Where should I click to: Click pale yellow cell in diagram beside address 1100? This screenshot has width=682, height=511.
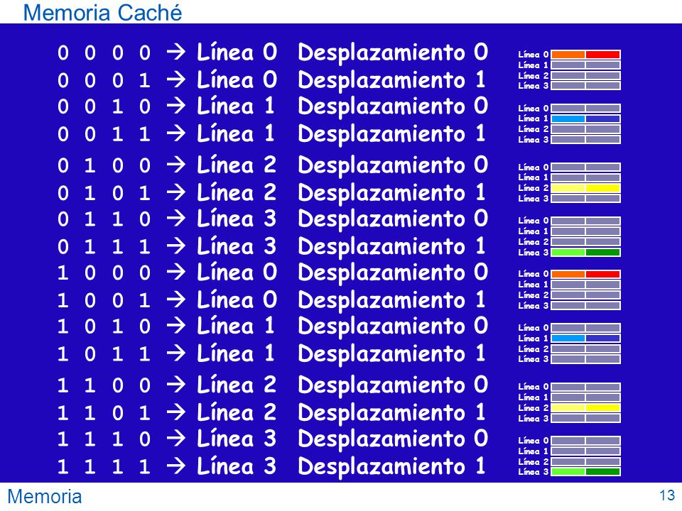pos(568,408)
